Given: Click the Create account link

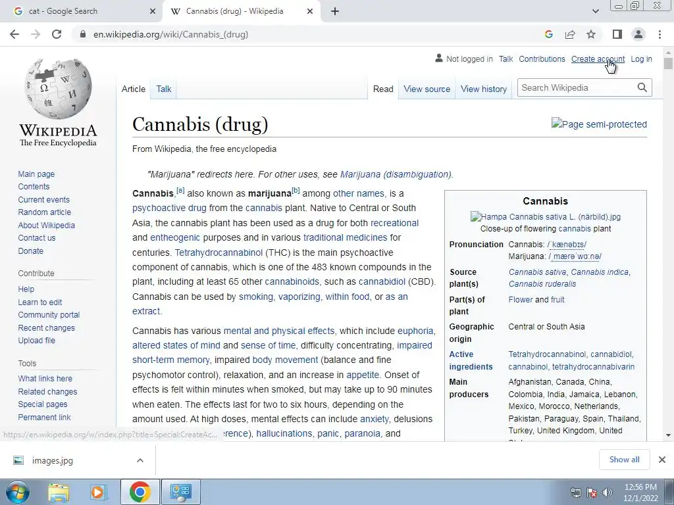Looking at the screenshot, I should coord(598,59).
